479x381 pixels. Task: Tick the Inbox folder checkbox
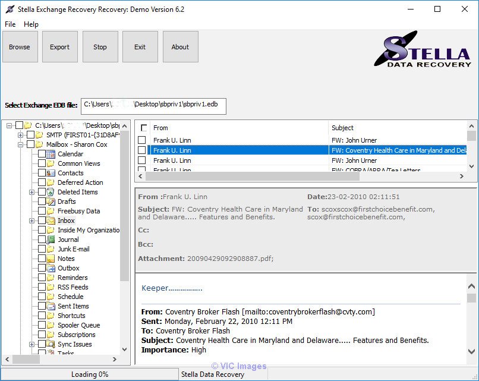tap(42, 221)
